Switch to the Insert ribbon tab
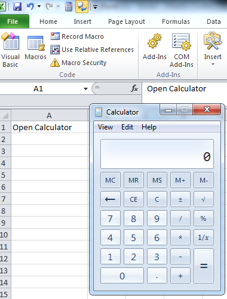227x299 pixels. pos(82,21)
